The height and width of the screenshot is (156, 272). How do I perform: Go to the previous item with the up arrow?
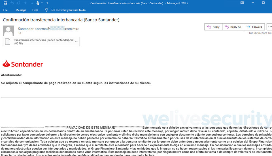(x=25, y=3)
